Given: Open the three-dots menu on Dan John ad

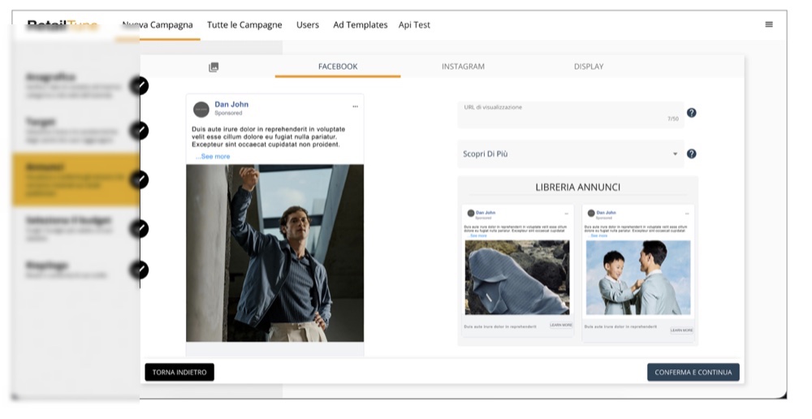Looking at the screenshot, I should tap(356, 106).
